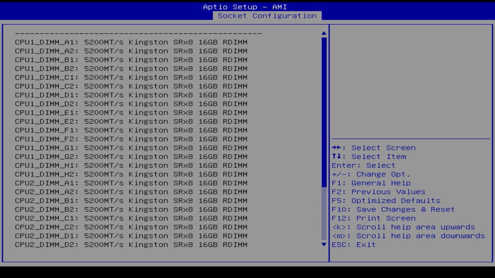
Task: Select the CPU1_DIMM_B2 memory entry
Action: pyautogui.click(x=131, y=68)
